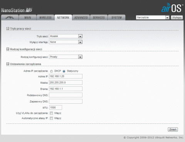Click the NanoStation M5 title
Screen dimensions: 185x142
click(x=17, y=10)
